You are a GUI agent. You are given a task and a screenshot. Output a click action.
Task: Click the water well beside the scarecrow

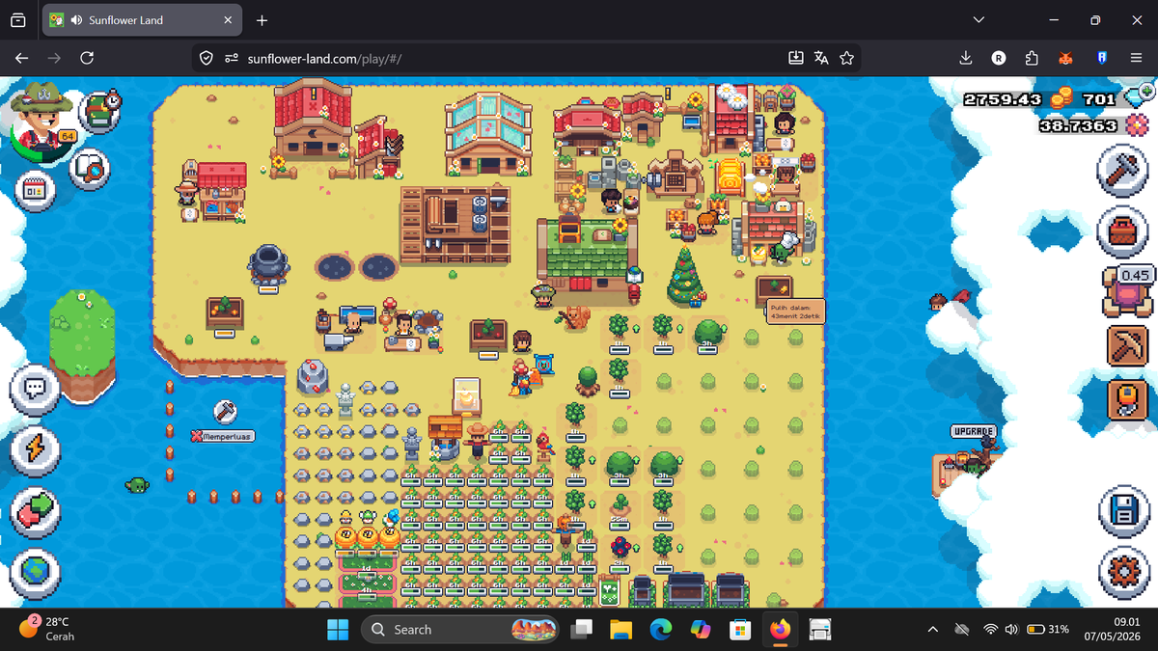pyautogui.click(x=445, y=436)
